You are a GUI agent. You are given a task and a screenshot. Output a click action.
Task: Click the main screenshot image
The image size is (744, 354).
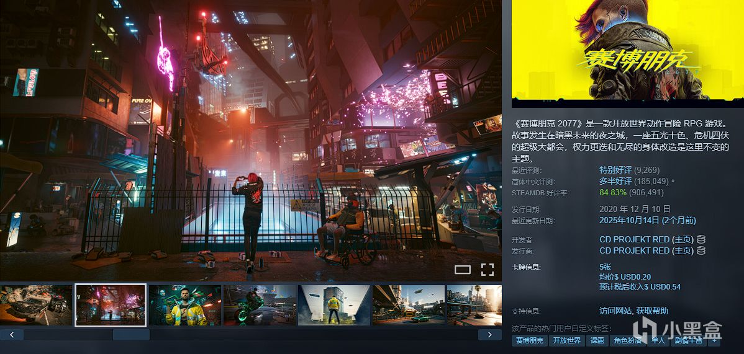click(250, 140)
